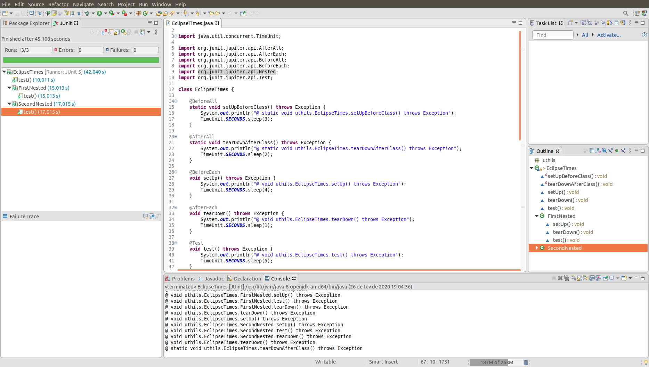Click Show Failures Only icon in JUnit
Screen dimensions: 649x367
(x=104, y=32)
